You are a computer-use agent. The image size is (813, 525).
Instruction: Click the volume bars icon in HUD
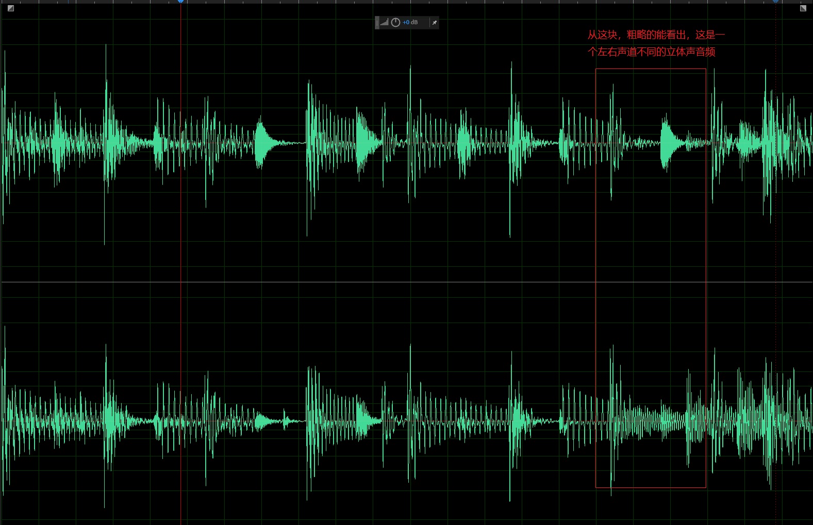click(385, 23)
